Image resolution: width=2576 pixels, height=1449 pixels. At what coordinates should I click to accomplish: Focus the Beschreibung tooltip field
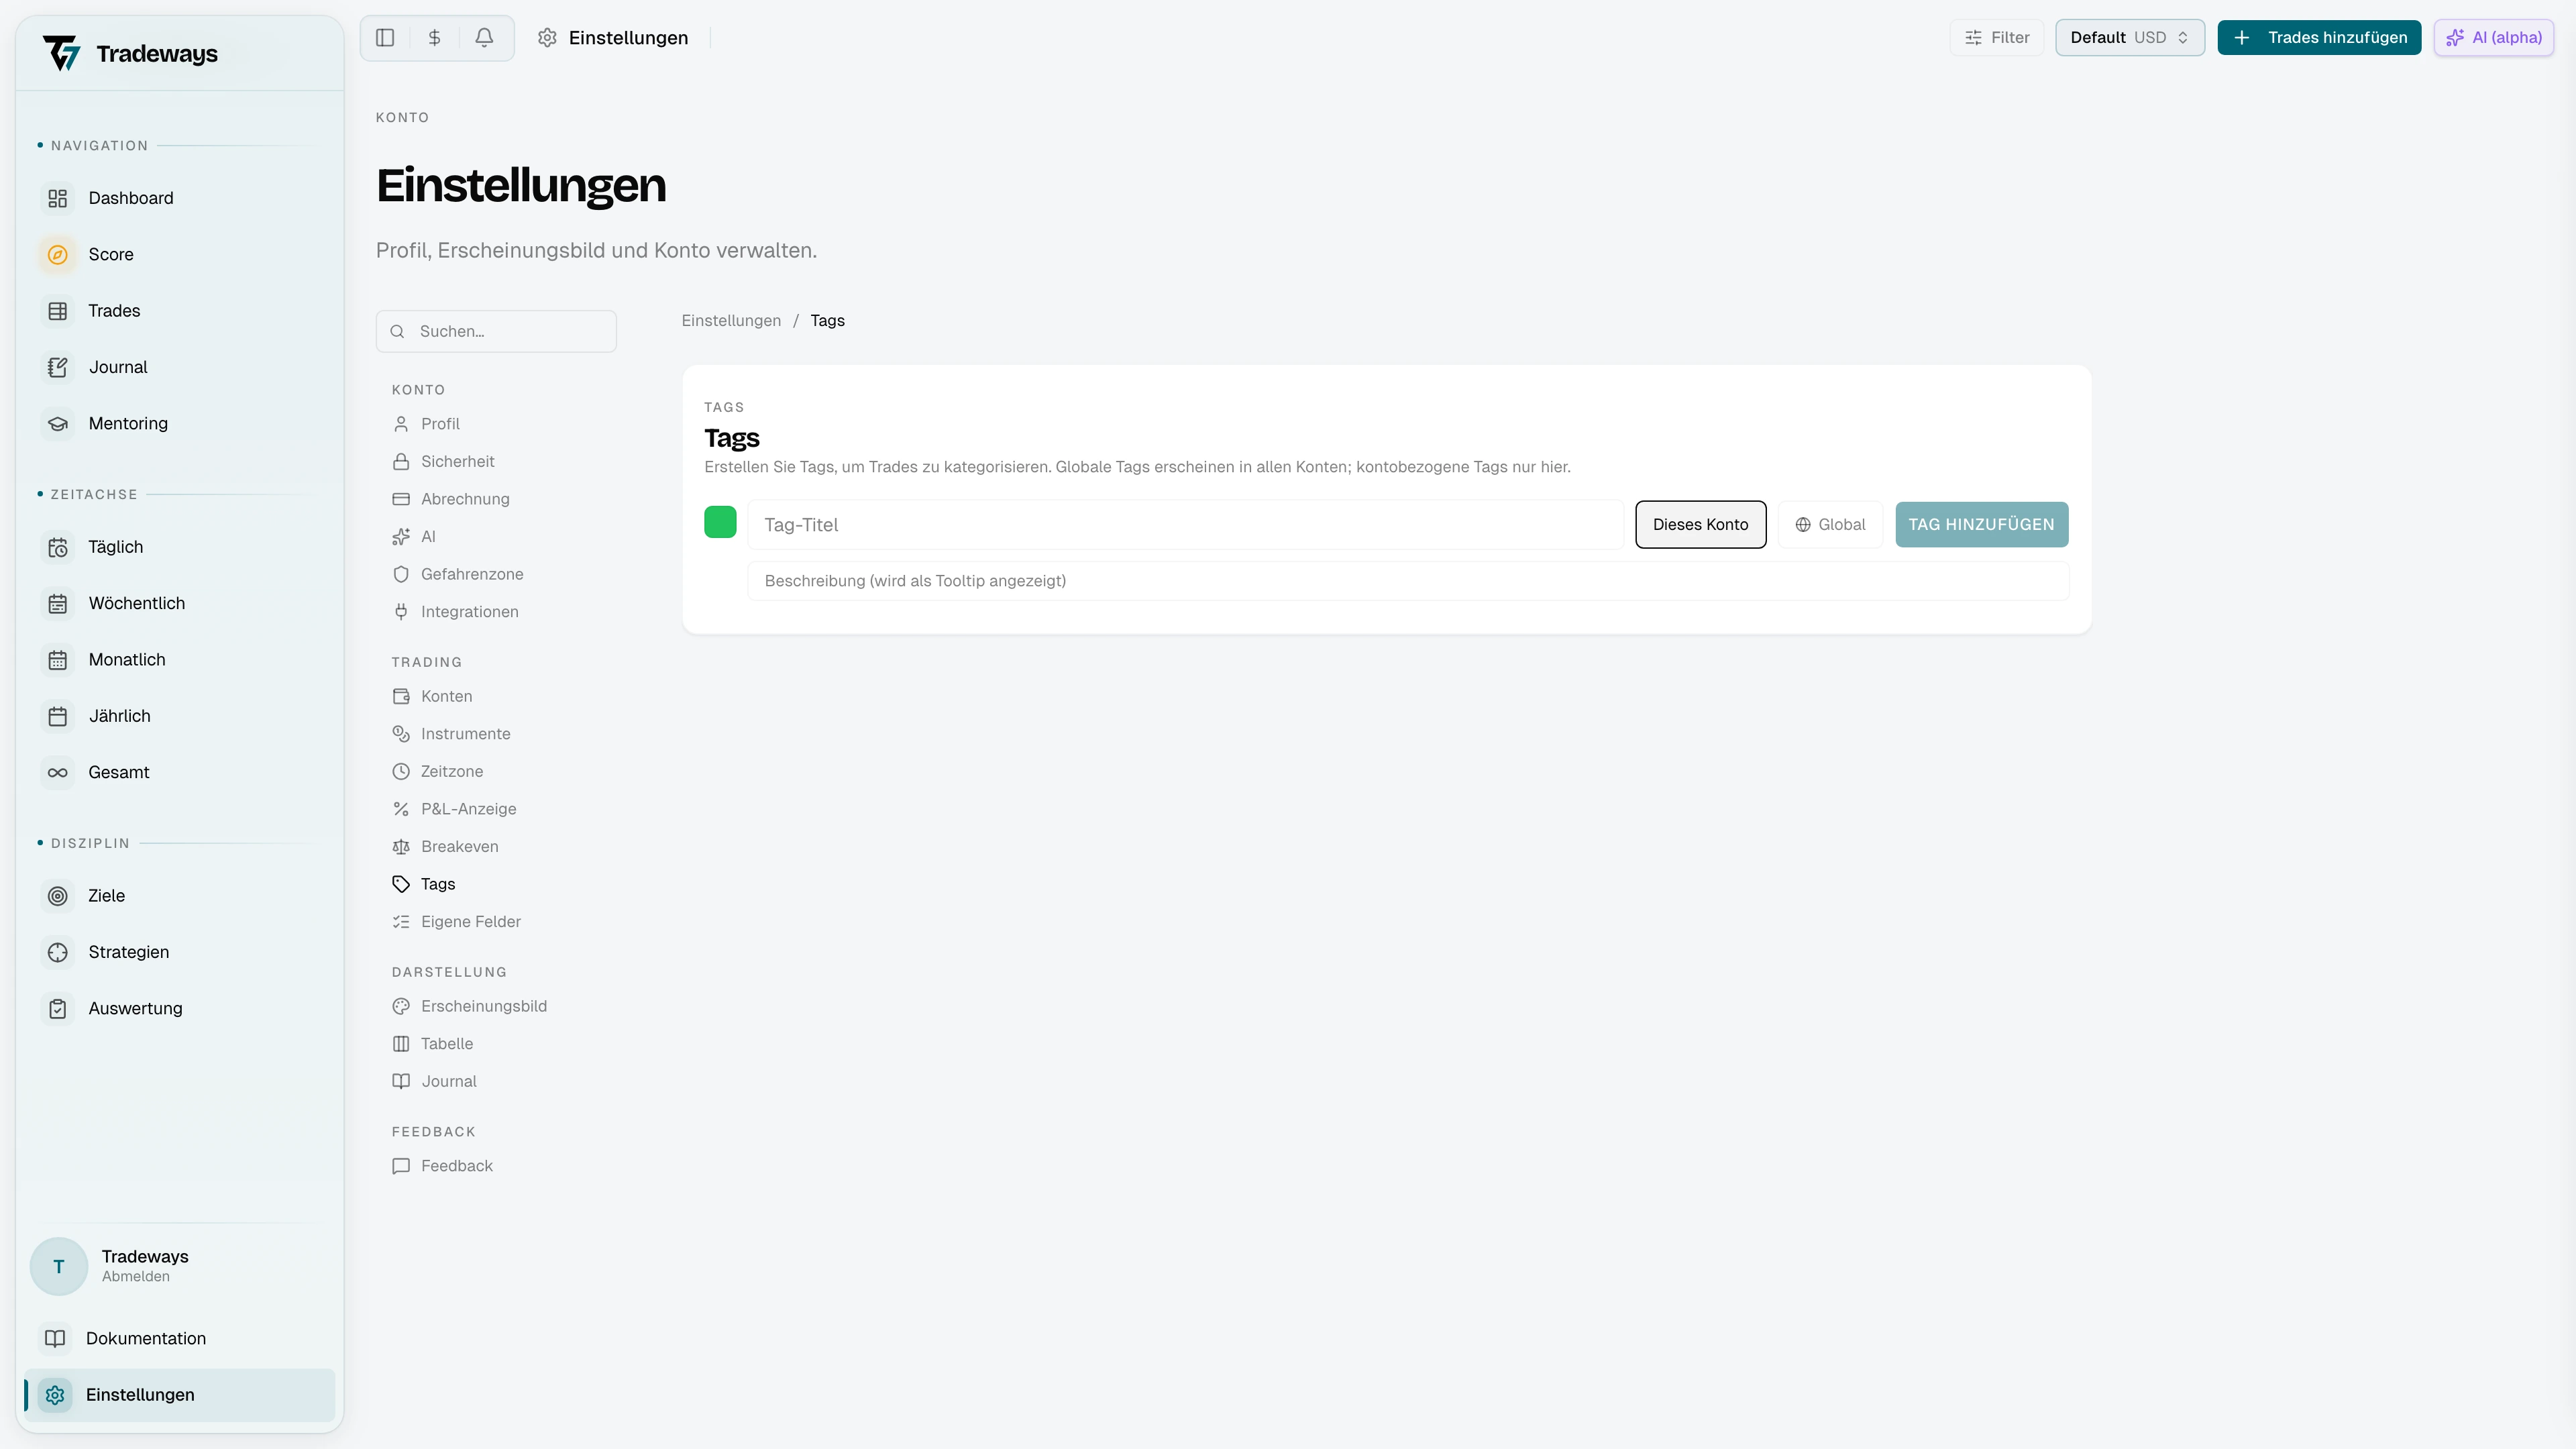point(1408,581)
